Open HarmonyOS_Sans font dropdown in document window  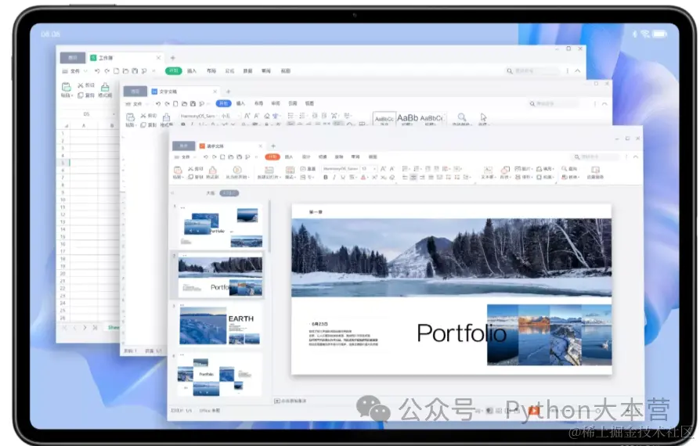[200, 116]
